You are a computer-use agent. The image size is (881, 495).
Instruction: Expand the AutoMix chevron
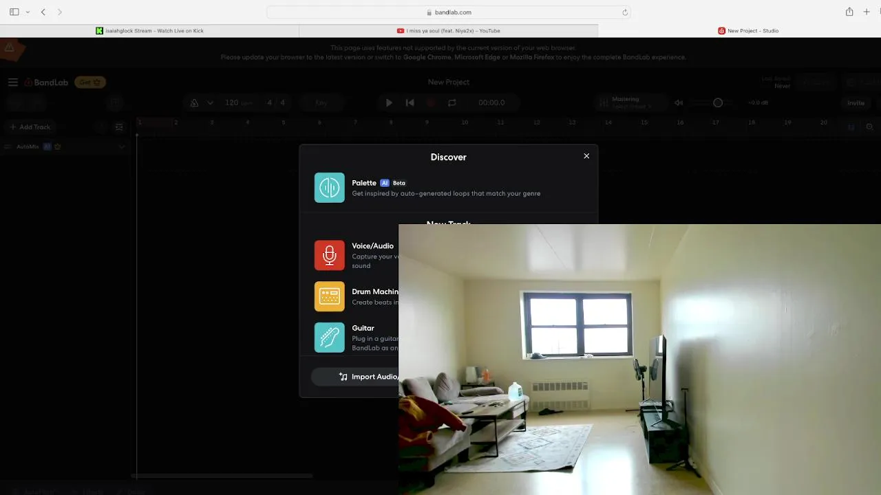tap(122, 146)
